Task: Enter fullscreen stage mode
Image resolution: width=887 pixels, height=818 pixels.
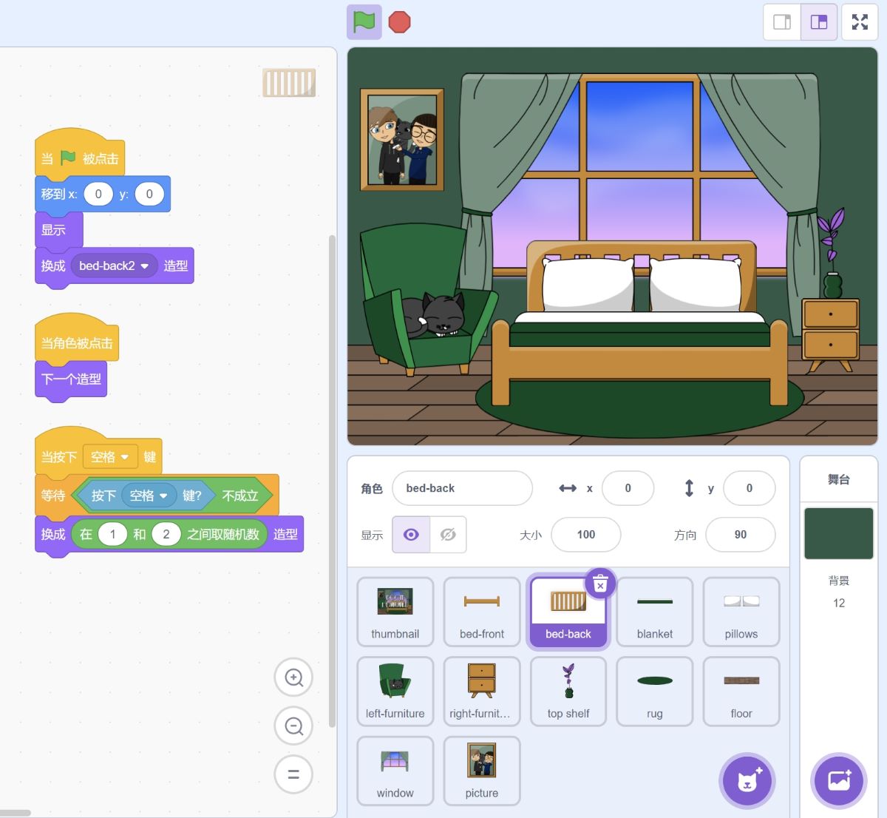Action: tap(859, 21)
